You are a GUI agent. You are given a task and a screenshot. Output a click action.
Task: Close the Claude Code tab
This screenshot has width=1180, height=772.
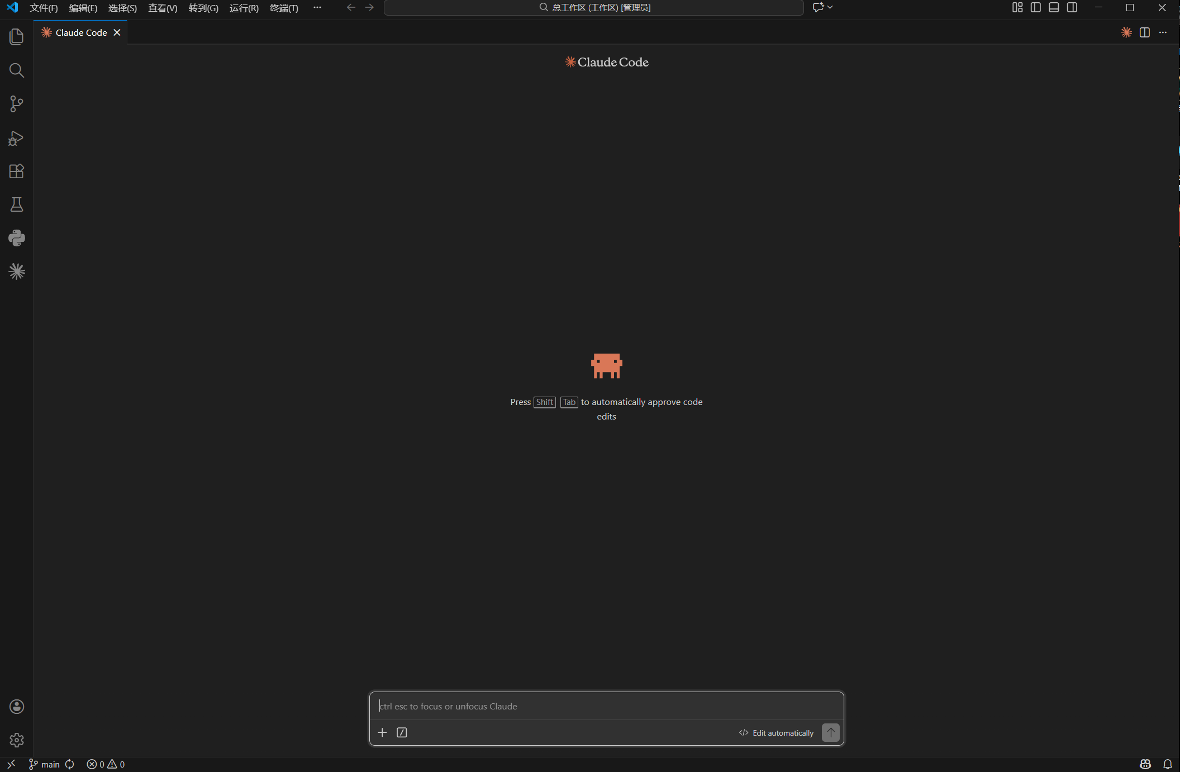pyautogui.click(x=117, y=32)
